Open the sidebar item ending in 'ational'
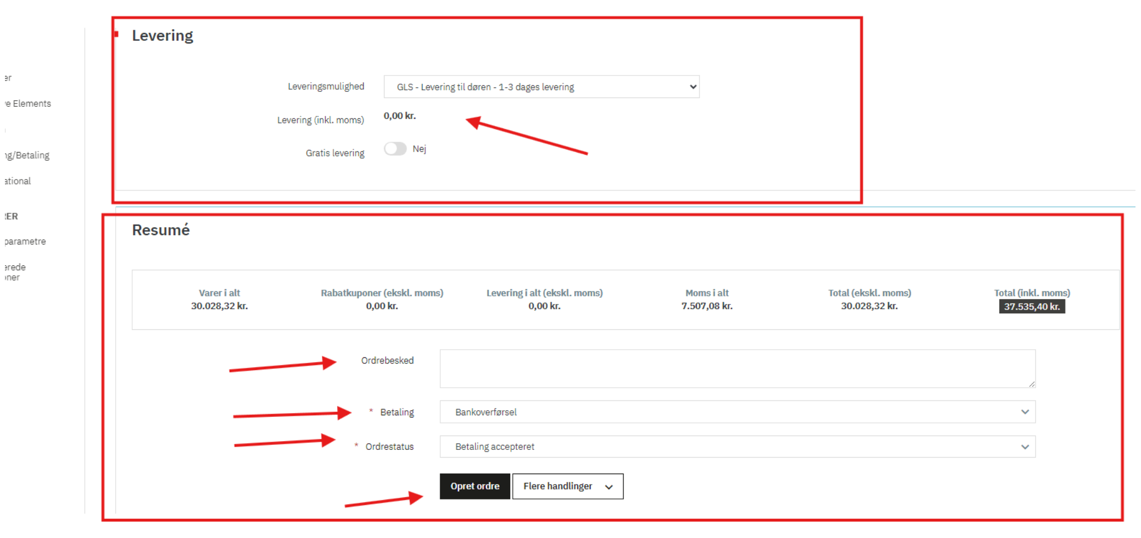1141x538 pixels. 18,181
